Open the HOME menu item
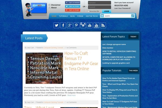 (x=54, y=16)
